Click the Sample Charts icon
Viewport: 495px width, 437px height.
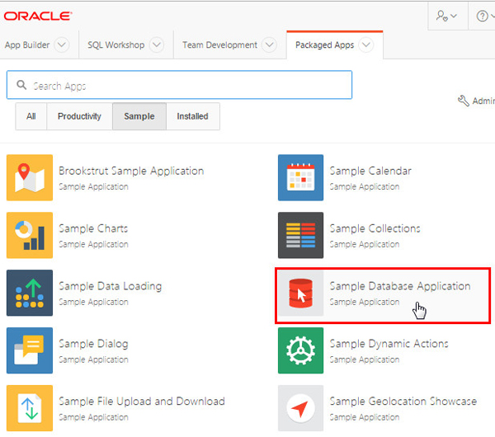(30, 235)
